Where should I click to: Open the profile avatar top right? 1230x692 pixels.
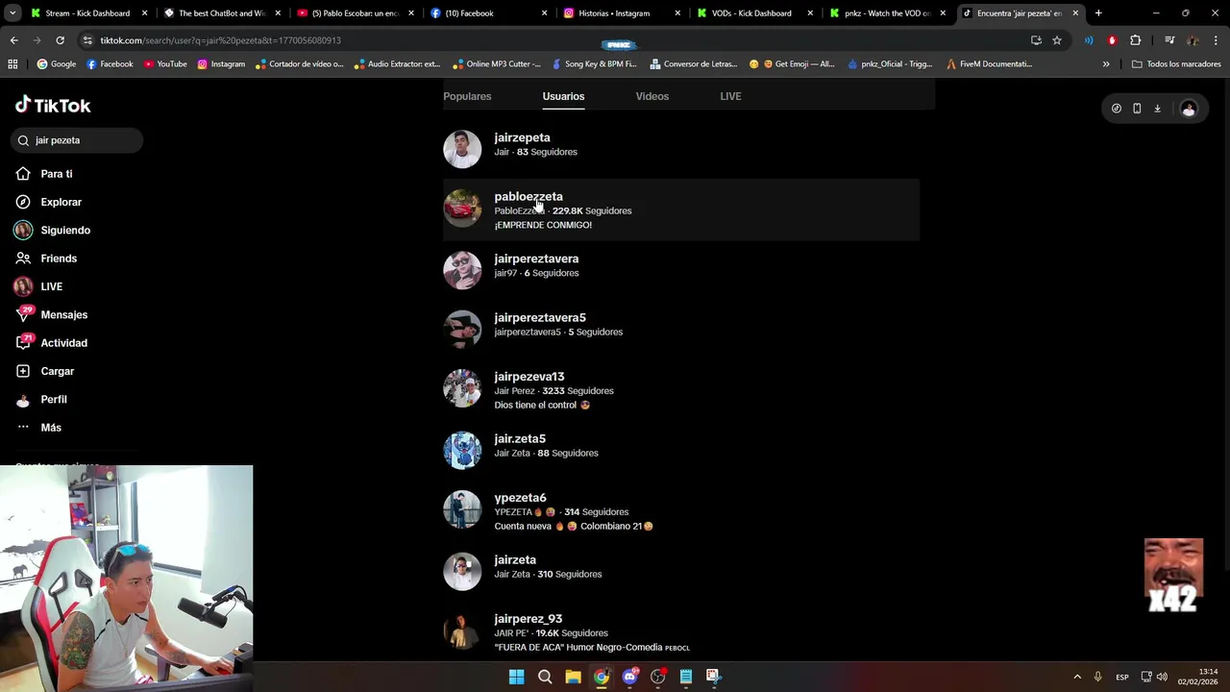pyautogui.click(x=1189, y=109)
